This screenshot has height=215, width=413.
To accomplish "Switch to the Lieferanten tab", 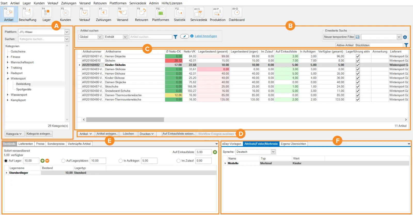I will 26,144.
